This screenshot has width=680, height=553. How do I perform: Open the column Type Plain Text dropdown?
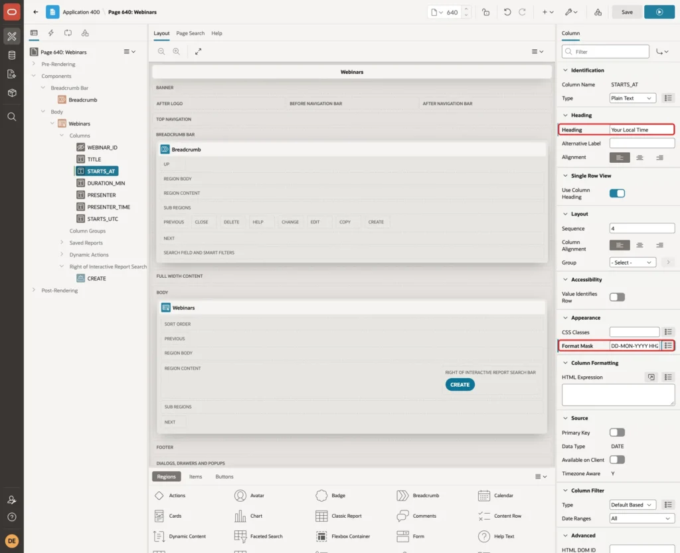(x=632, y=98)
